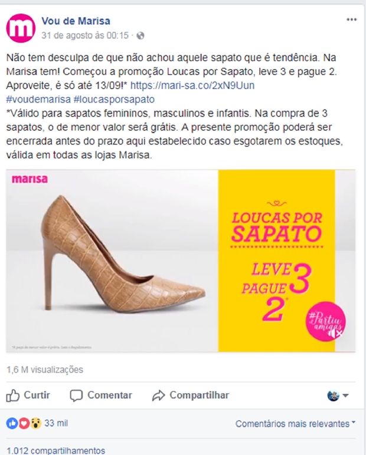Expand Comentários mais relevantes sorting dropdown
Viewport: 366px width, 455px height.
click(x=295, y=424)
